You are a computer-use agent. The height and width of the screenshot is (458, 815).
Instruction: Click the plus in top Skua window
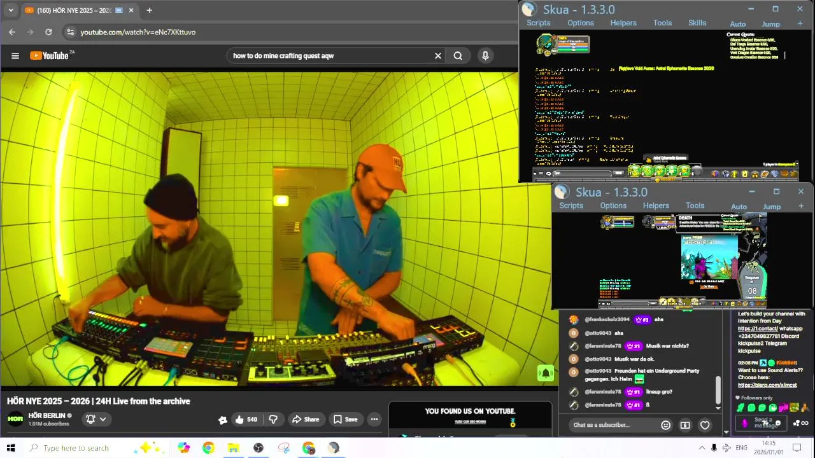point(800,24)
